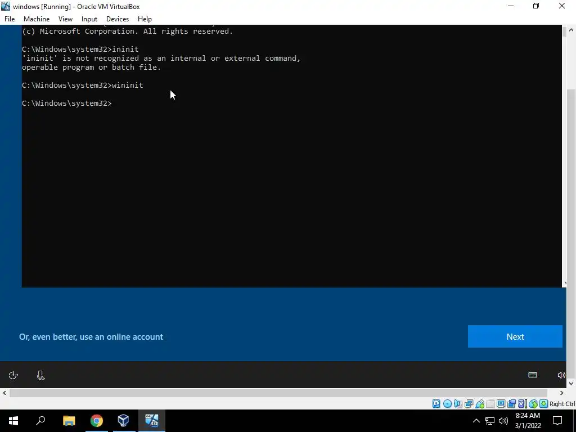The height and width of the screenshot is (432, 576).
Task: Click the "'ininit' is not recognized" error line
Action: tap(161, 58)
